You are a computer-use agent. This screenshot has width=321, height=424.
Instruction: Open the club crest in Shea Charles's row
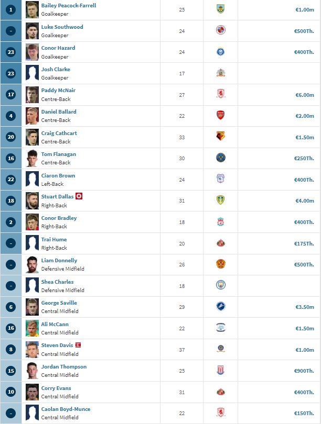(221, 285)
